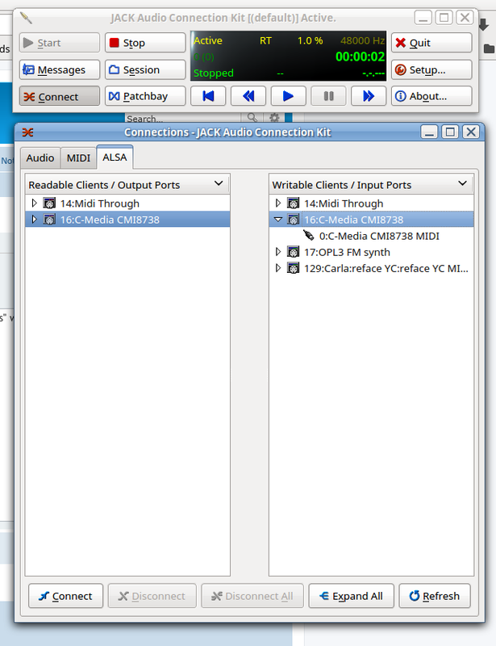Select 129:Carla:reface YC row
The height and width of the screenshot is (646, 496).
coord(371,268)
